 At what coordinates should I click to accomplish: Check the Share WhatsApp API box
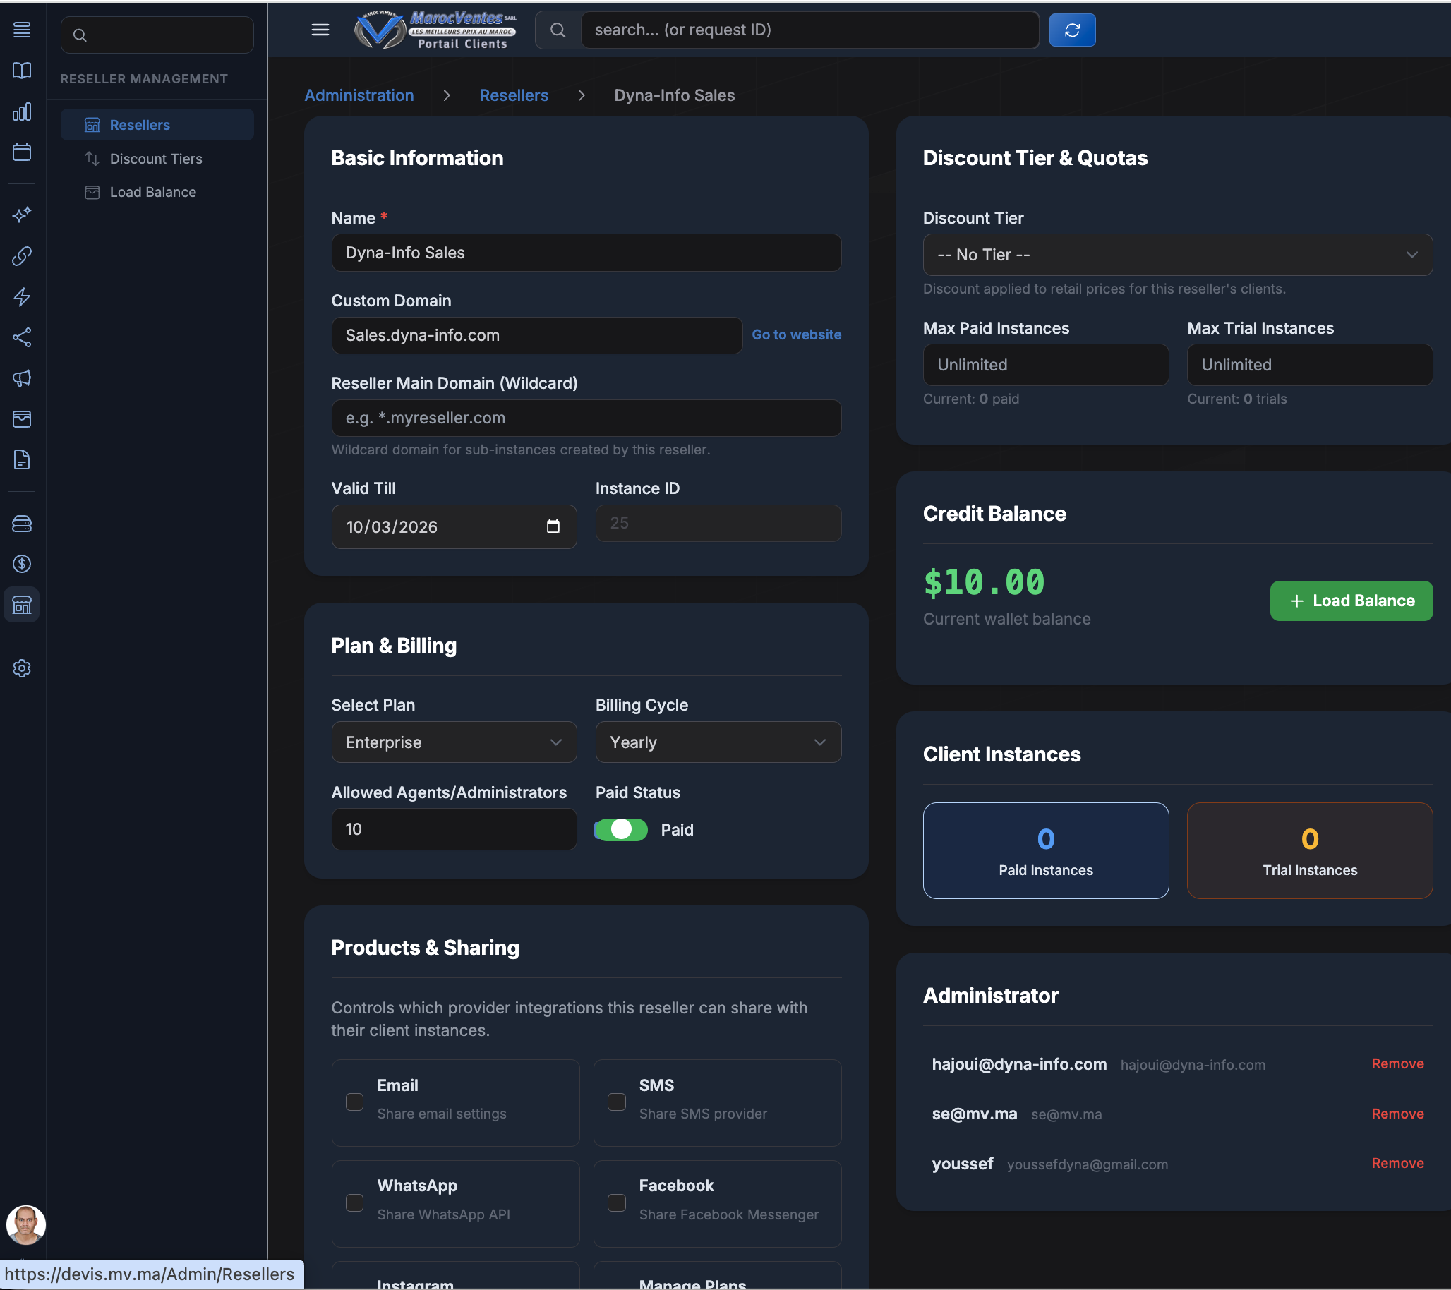pos(354,1202)
